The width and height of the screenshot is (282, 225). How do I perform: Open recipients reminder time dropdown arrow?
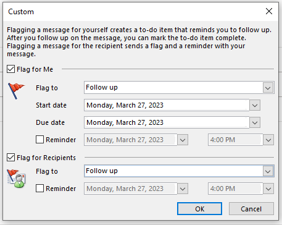point(268,189)
